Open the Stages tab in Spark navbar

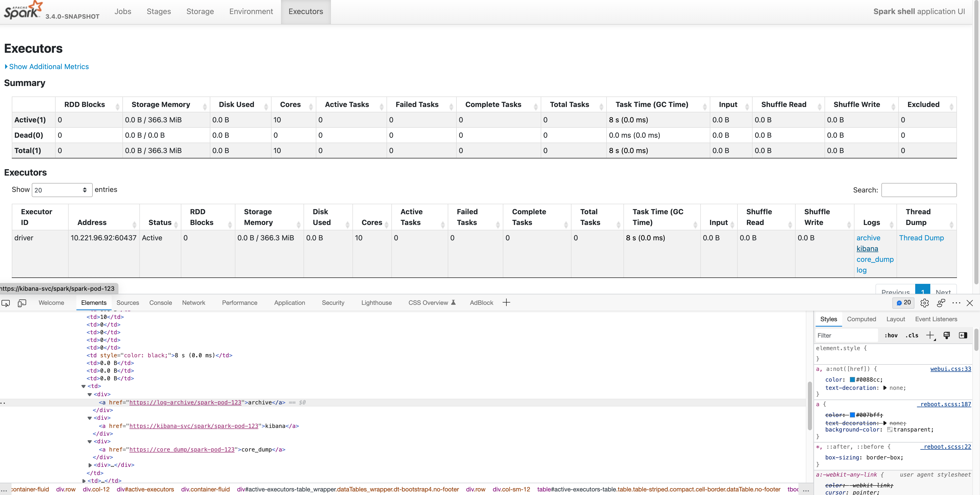(x=159, y=12)
